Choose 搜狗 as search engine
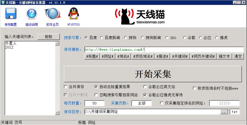The height and width of the screenshot is (125, 247). 125,38
